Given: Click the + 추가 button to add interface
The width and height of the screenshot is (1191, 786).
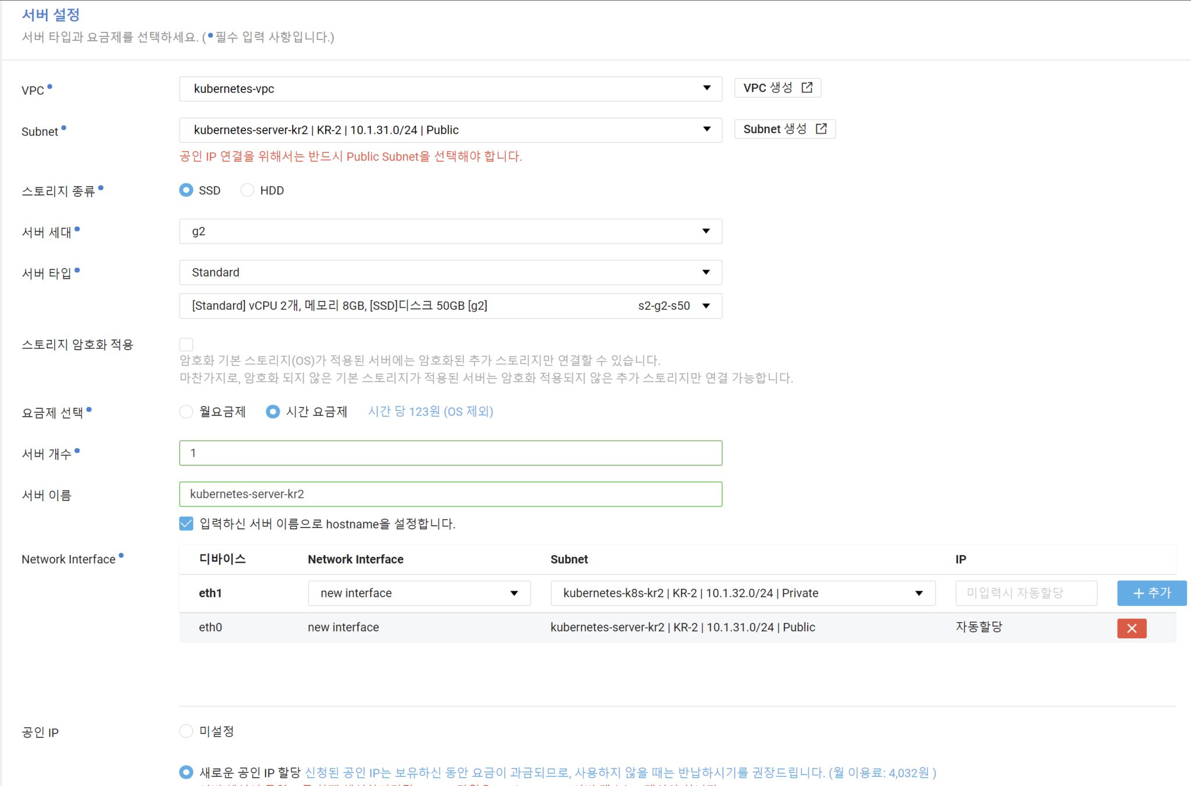Looking at the screenshot, I should pos(1151,593).
